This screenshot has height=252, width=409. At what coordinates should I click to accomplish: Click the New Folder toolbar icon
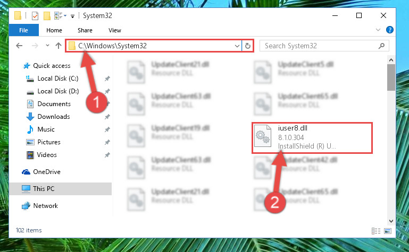coord(47,16)
